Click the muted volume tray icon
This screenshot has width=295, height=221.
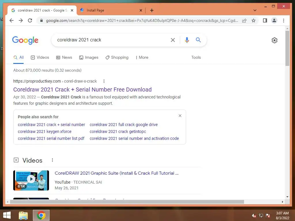(x=254, y=216)
